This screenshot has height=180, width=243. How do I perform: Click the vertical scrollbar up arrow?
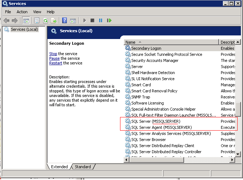tap(238, 42)
